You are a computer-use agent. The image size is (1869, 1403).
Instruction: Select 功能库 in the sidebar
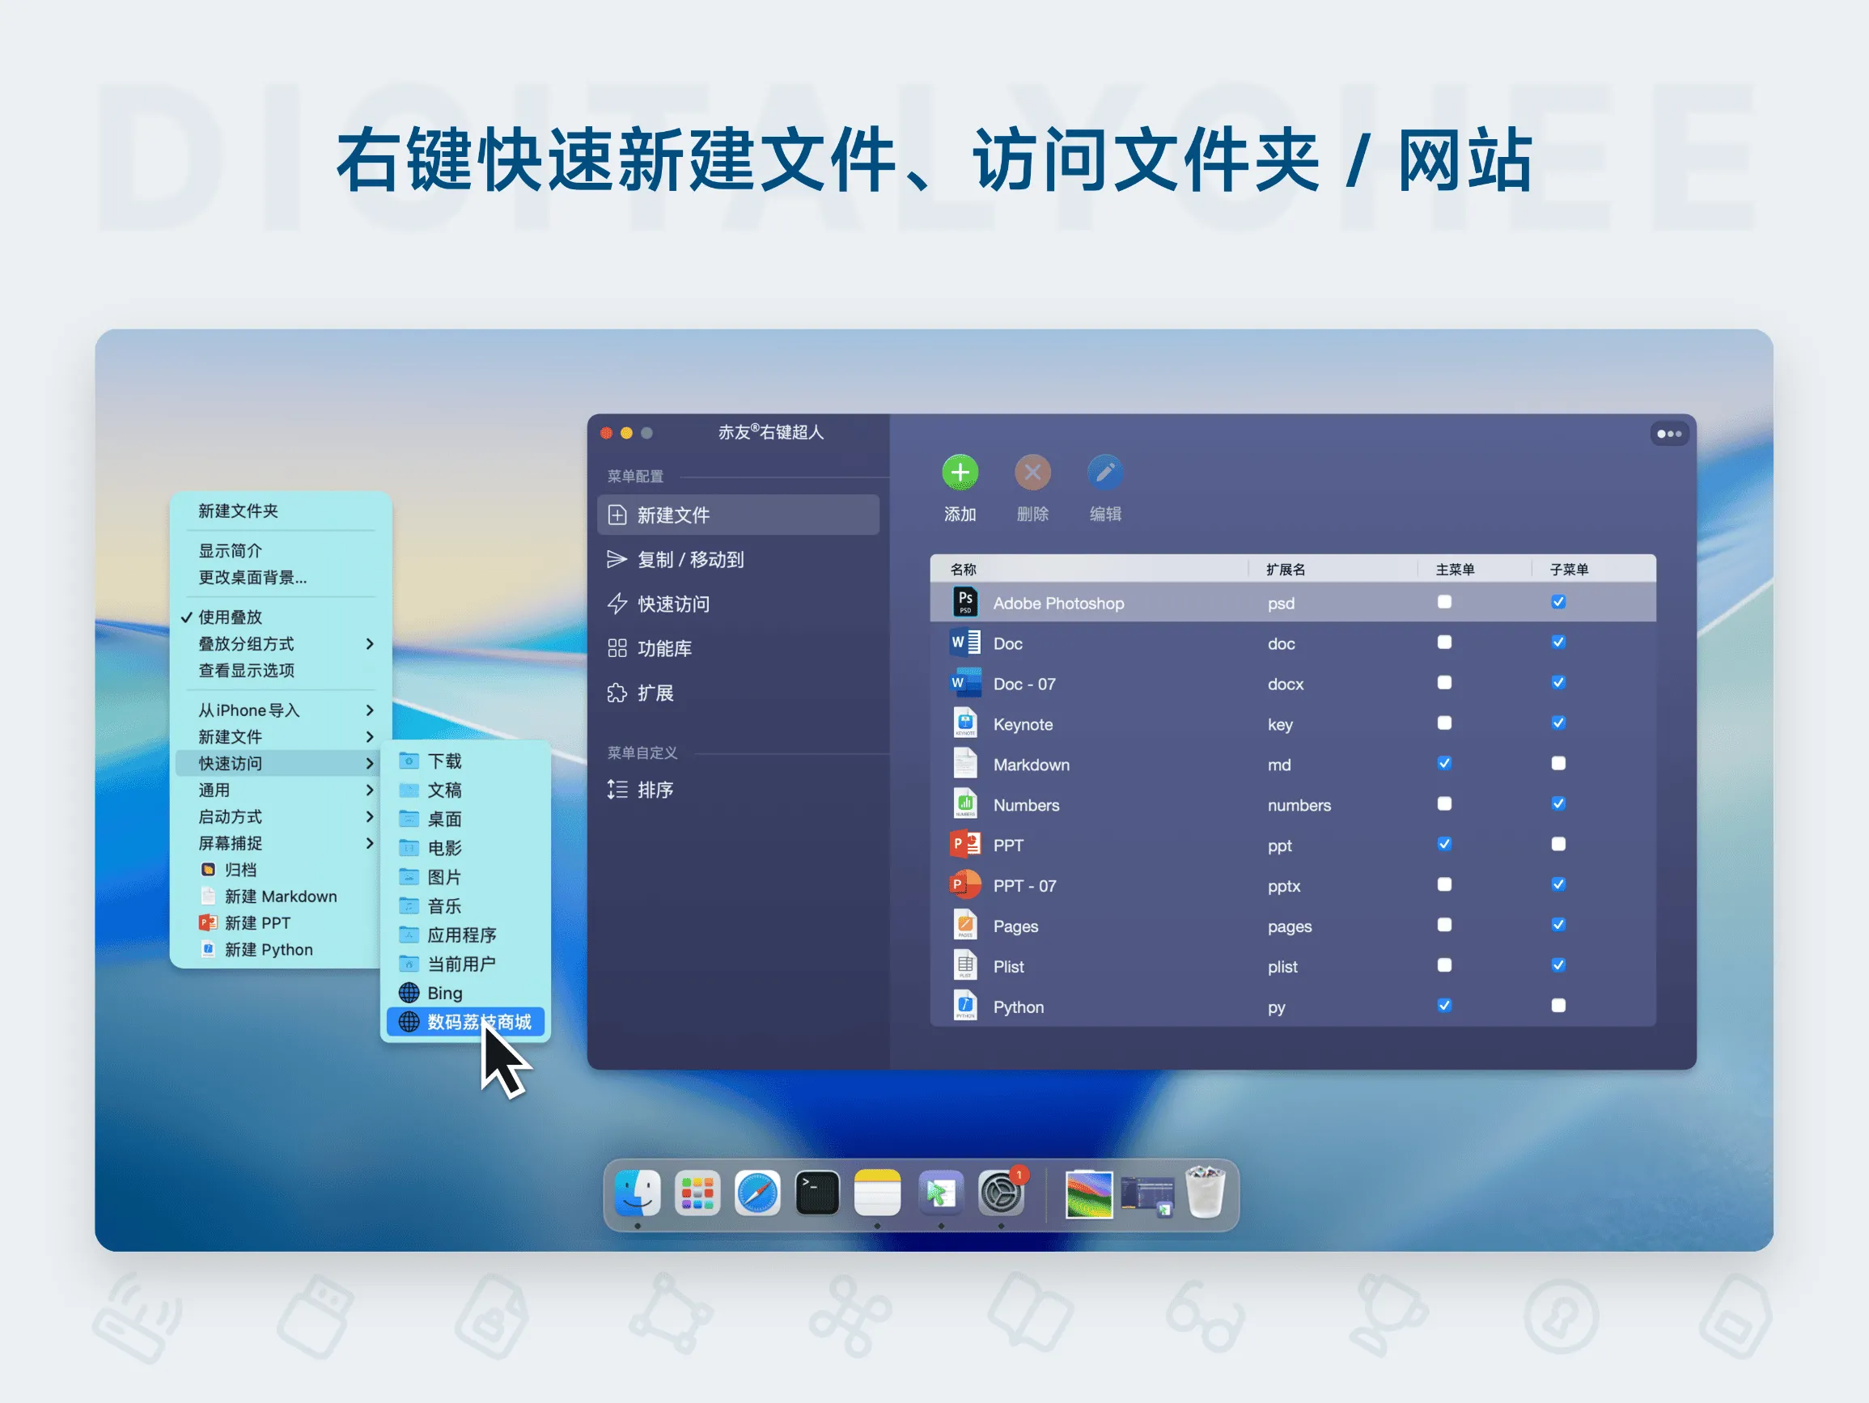coord(665,648)
